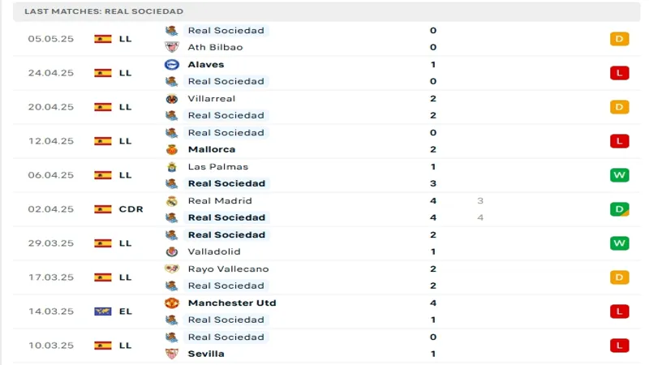Click the Rayo Vallecano club crest
649x365 pixels.
(171, 268)
